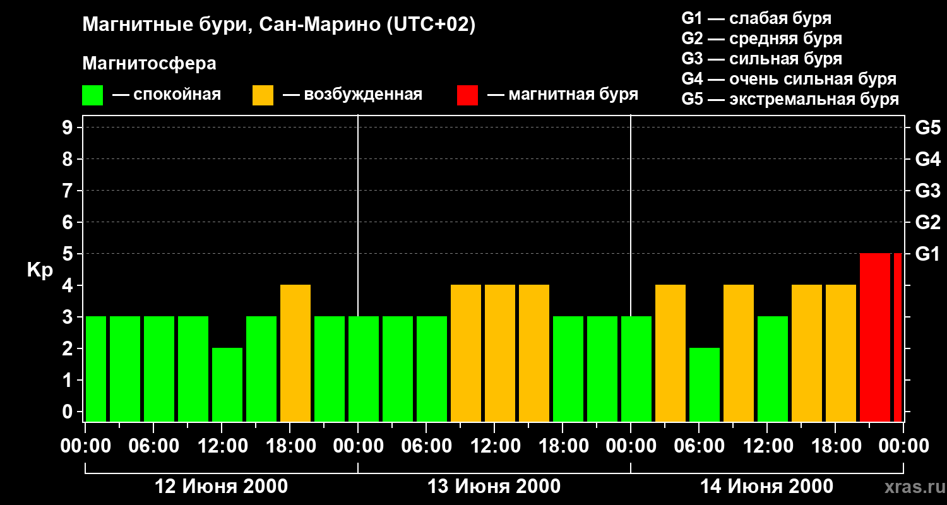
Task: Select the narrow red bar at the chart's end
Action: point(898,337)
